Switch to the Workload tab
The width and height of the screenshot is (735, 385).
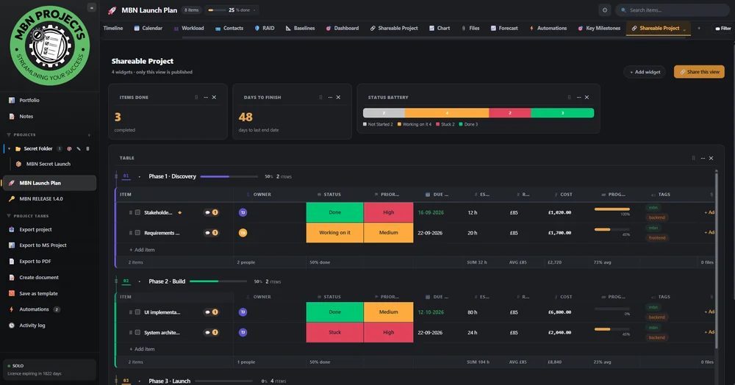pyautogui.click(x=188, y=28)
